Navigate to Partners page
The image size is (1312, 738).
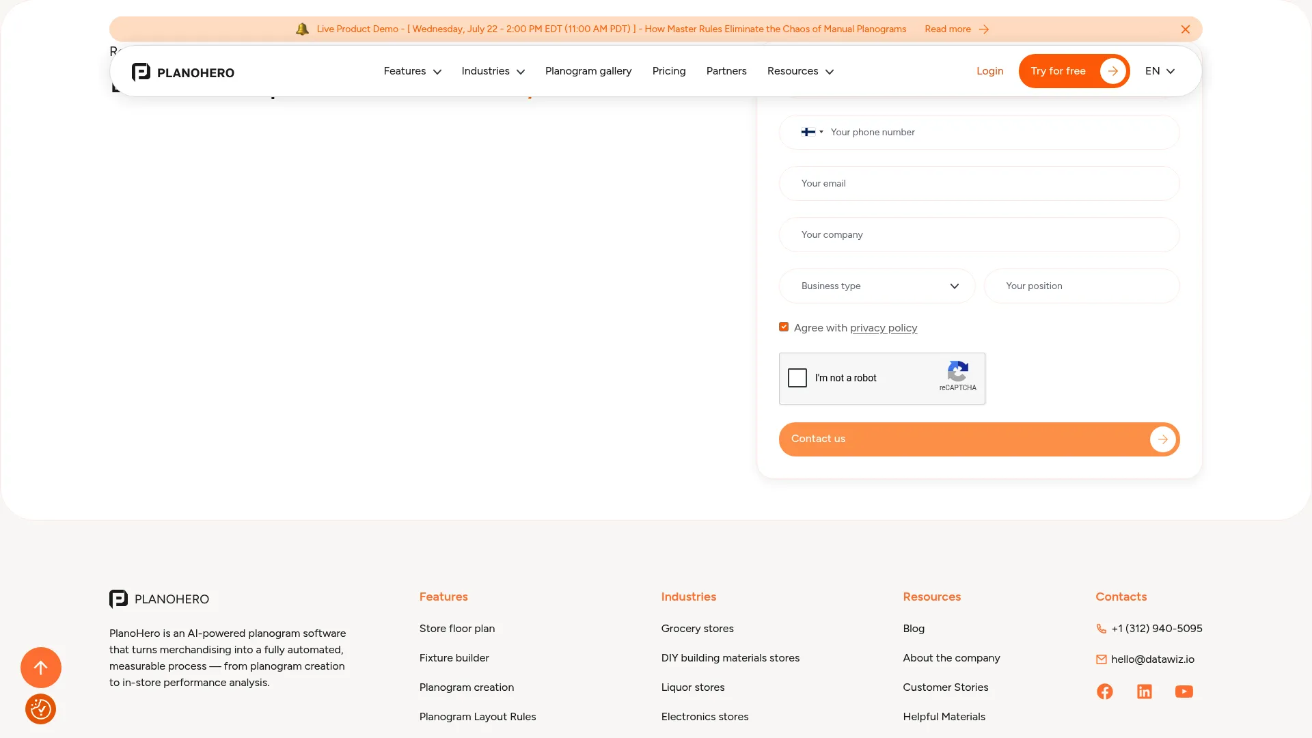726,71
